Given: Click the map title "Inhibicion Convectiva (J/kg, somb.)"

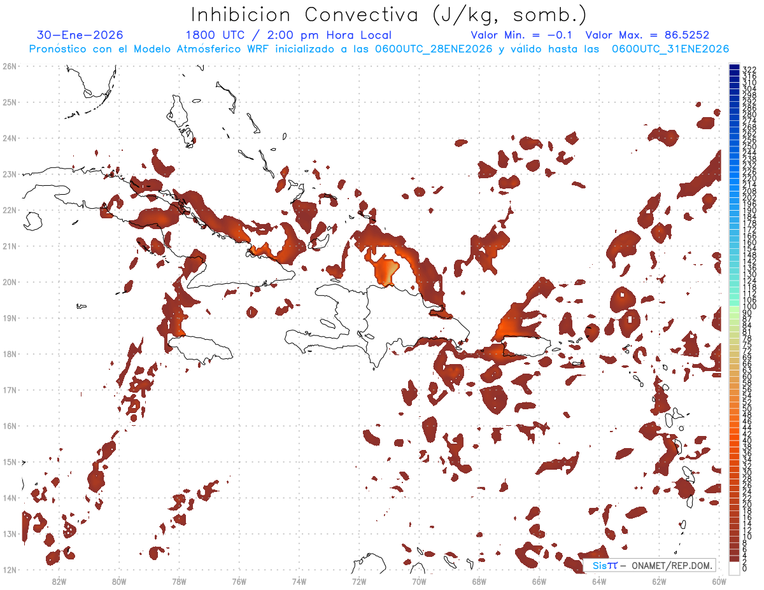Looking at the screenshot, I should click(388, 15).
